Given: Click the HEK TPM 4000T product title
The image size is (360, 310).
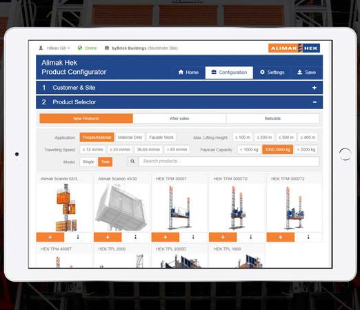Looking at the screenshot, I should (x=56, y=249).
